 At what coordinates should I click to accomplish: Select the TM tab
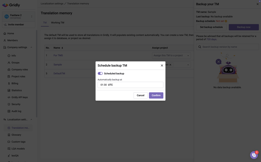coord(45,22)
